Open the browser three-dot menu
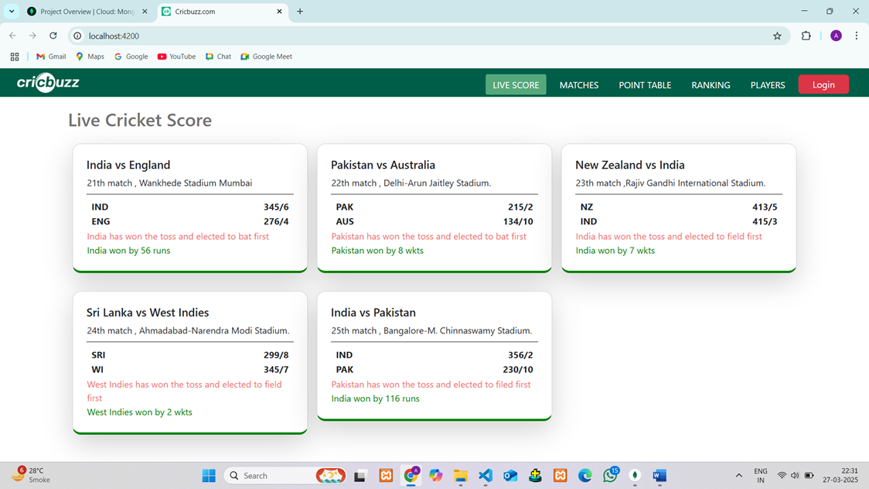 (856, 36)
